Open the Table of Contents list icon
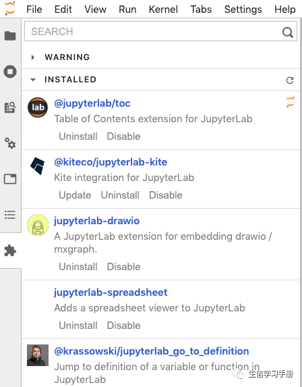Viewport: 302px width, 387px height. pyautogui.click(x=10, y=215)
